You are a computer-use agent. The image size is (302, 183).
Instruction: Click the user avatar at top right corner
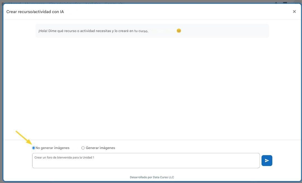pos(297,3)
